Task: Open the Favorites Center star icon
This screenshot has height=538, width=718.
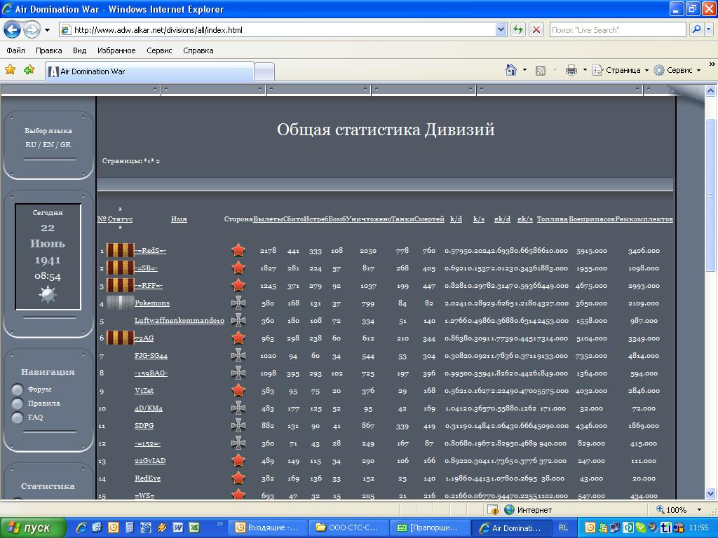Action: point(11,70)
